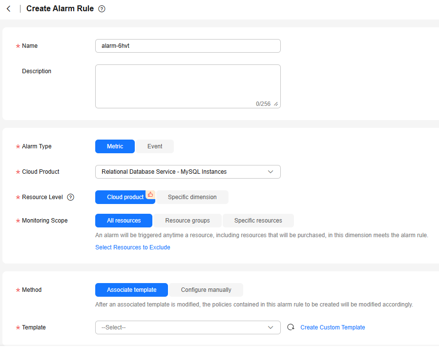The image size is (439, 347).
Task: Open help icon beside Create Alarm Rule
Action: pos(102,9)
